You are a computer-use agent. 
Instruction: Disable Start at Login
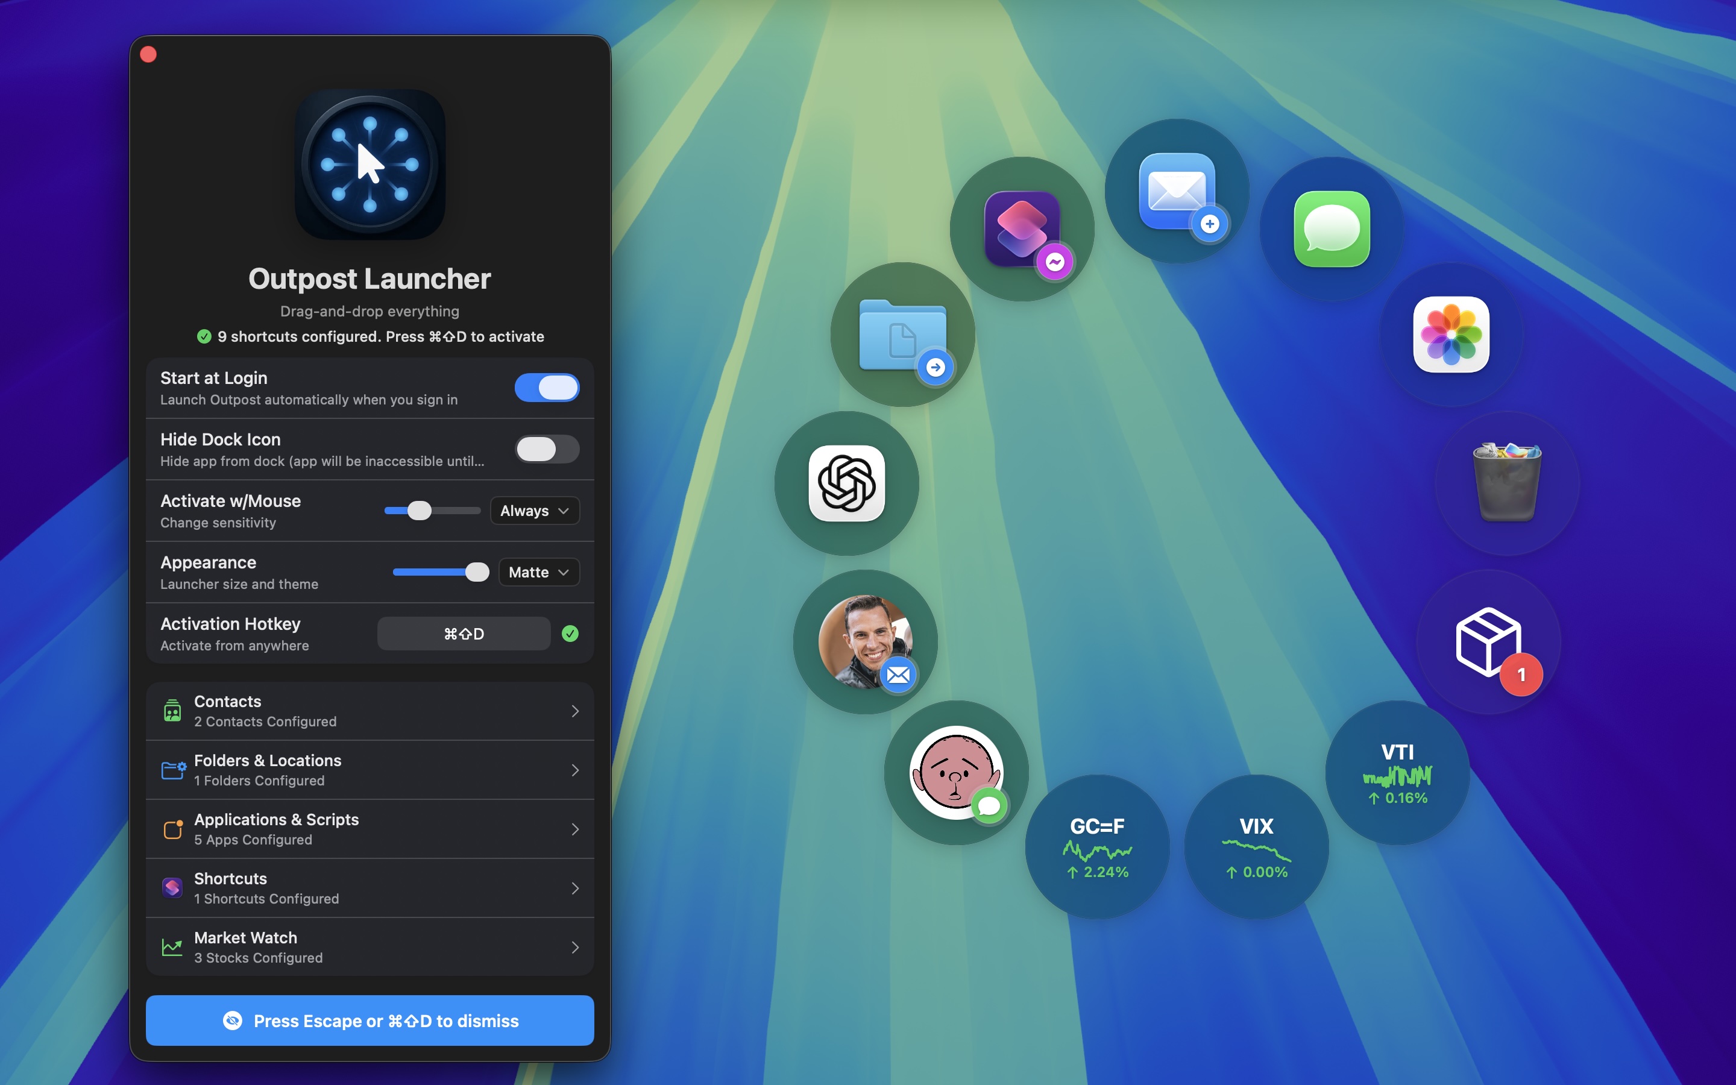(547, 388)
